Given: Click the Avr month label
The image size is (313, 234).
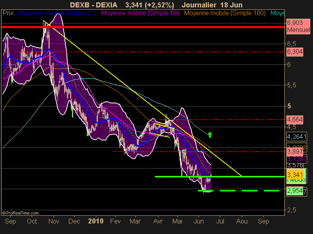Looking at the screenshot, I should click(158, 221).
